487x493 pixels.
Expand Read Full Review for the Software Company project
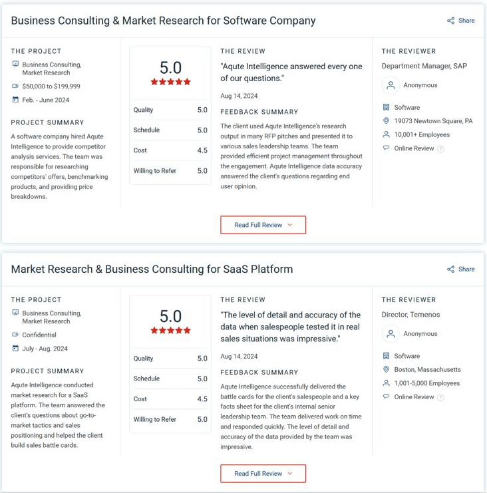[x=263, y=225]
